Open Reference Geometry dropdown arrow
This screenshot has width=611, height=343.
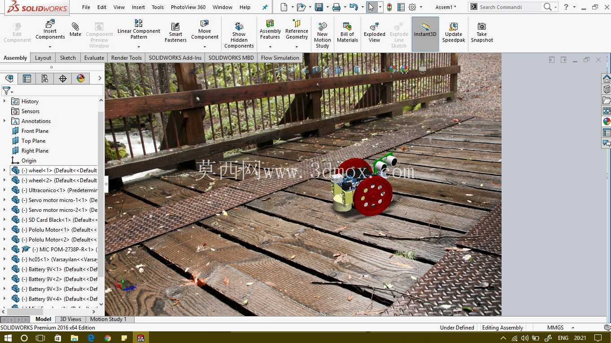pos(297,47)
